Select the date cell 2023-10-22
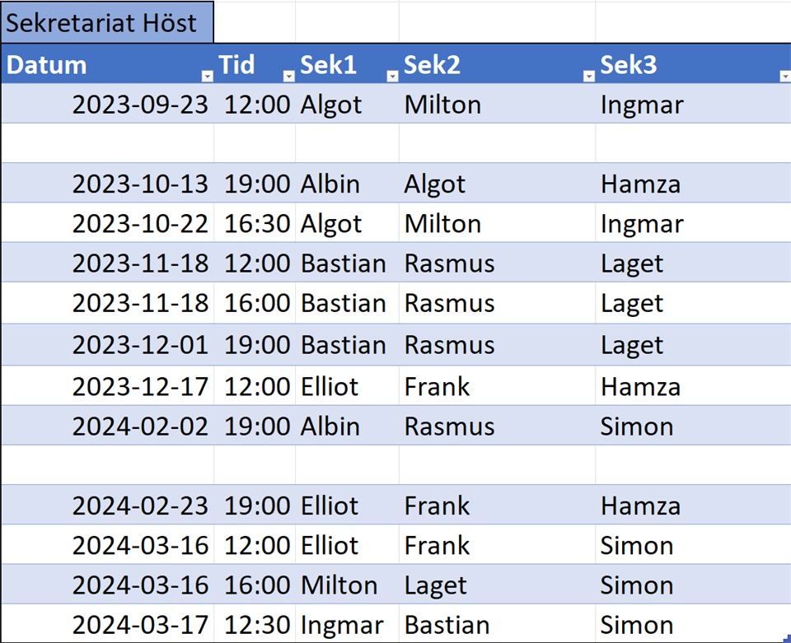Viewport: 791px width, 643px height. 140,224
